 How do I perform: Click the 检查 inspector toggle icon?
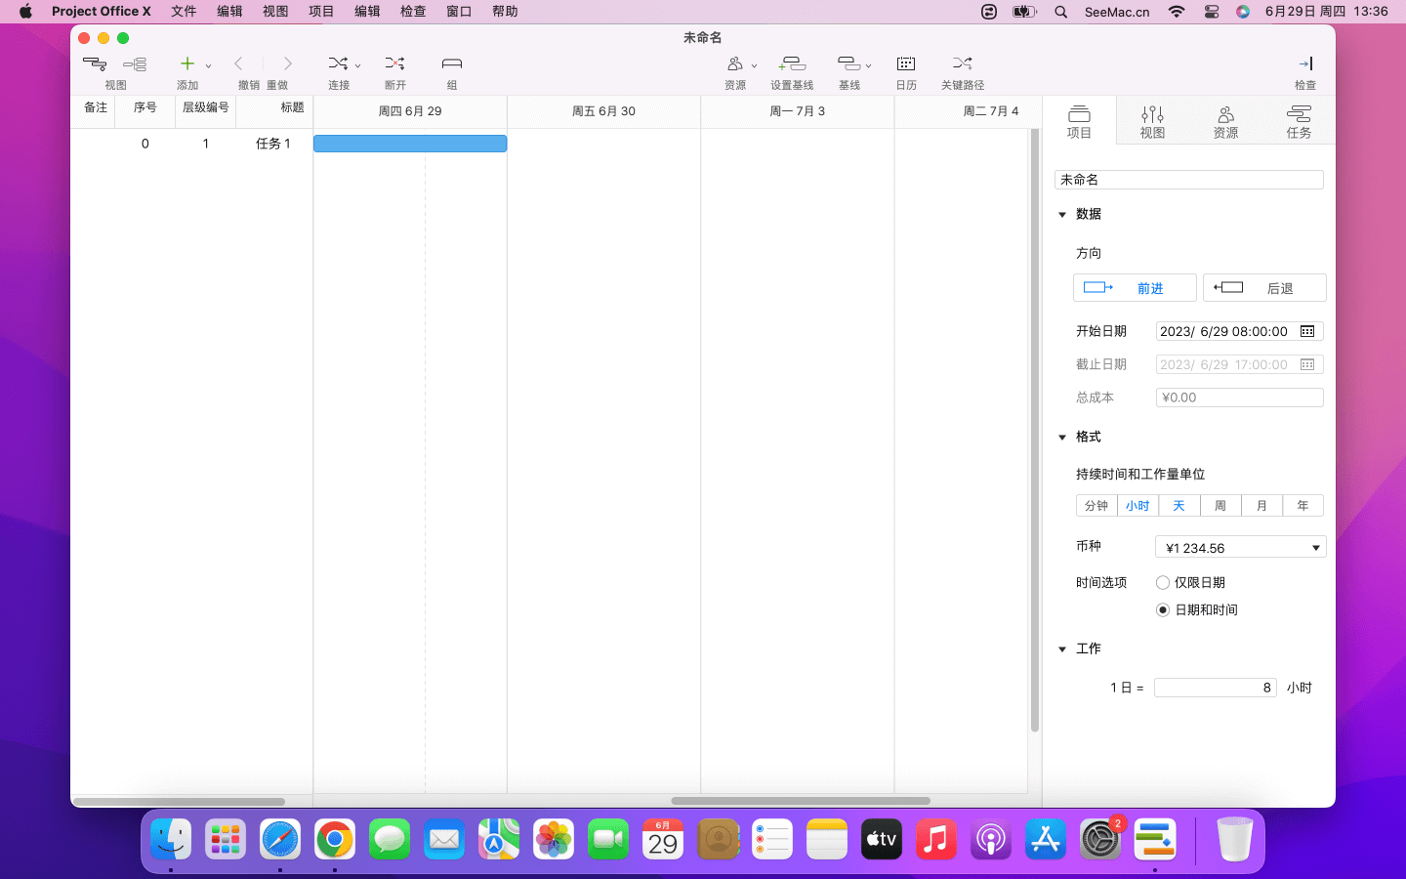coord(1305,64)
